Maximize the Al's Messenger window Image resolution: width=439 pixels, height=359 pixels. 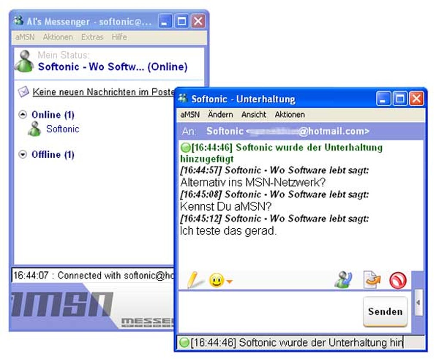pos(182,21)
